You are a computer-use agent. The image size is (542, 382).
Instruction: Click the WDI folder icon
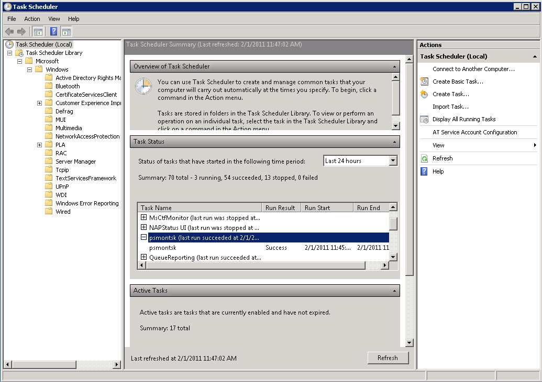[49, 194]
